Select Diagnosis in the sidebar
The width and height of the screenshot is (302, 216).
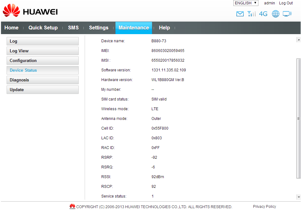42,80
